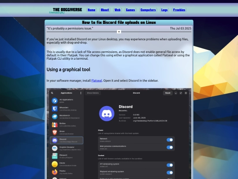Click the large Discord logo in details pane
Screen dimensions: 238x179
107,114
